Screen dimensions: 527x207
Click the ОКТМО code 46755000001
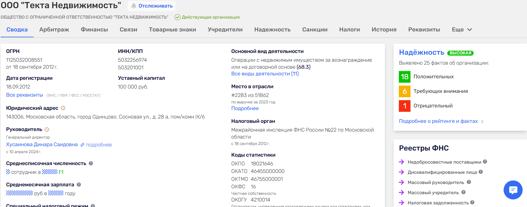tap(267, 179)
